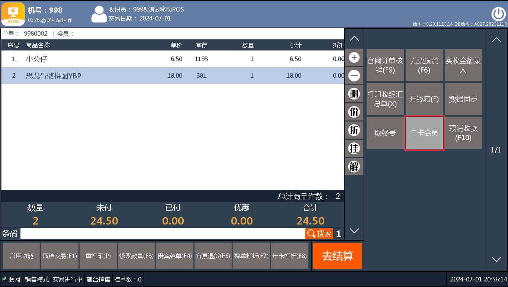Click 有票退货(F5) button
Image resolution: width=508 pixels, height=287 pixels.
(213, 256)
